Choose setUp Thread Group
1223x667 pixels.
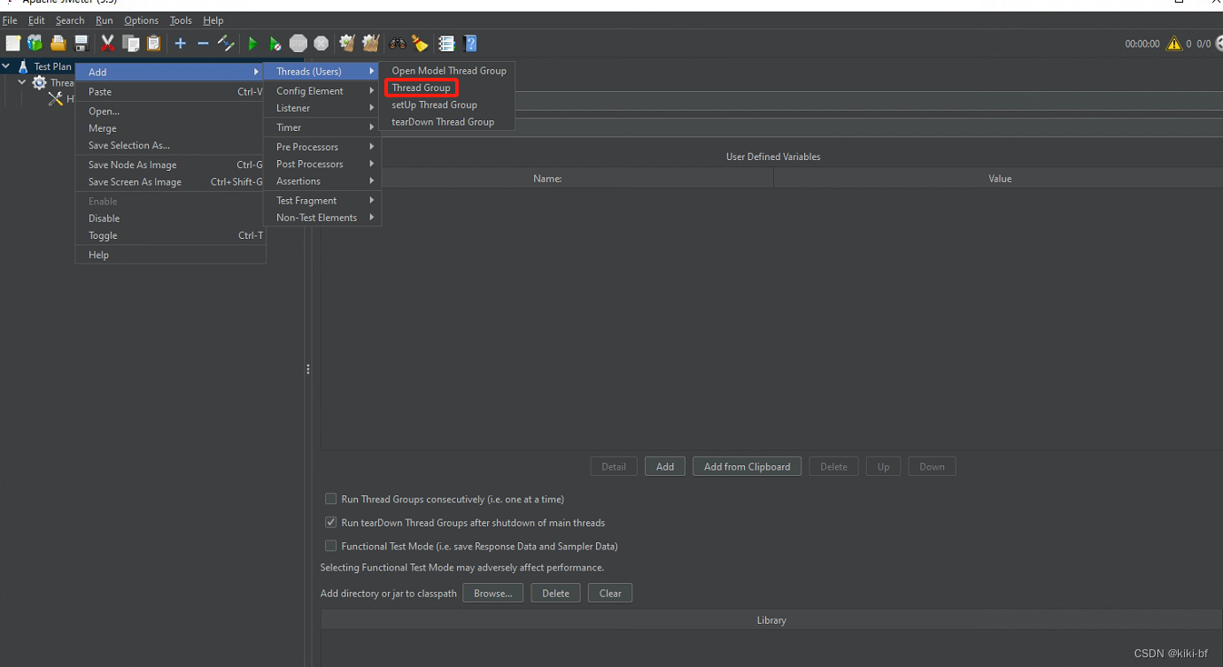click(446, 104)
